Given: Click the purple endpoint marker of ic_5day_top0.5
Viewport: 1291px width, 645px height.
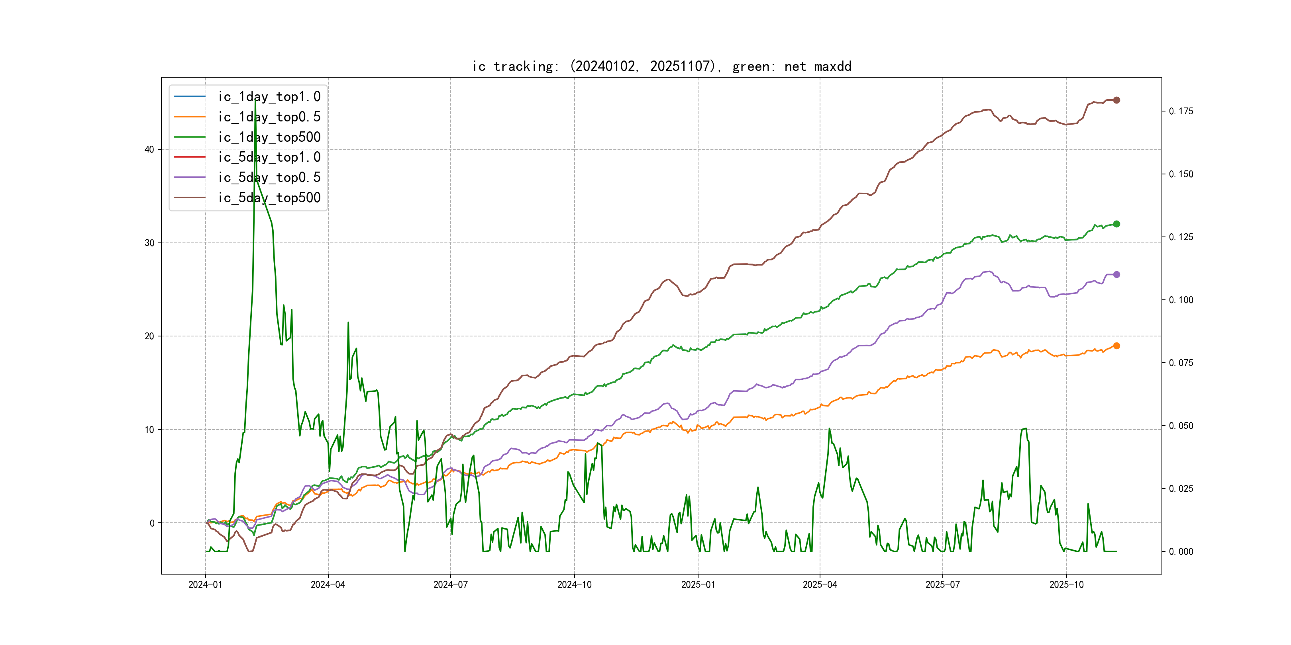Looking at the screenshot, I should click(1116, 274).
